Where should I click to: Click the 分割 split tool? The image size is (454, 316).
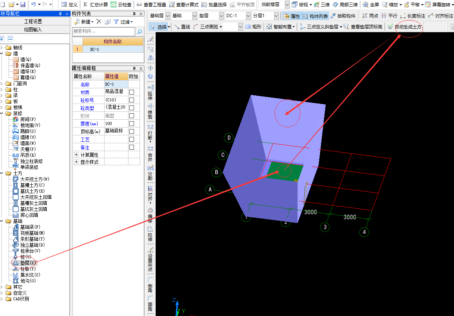pos(150,173)
